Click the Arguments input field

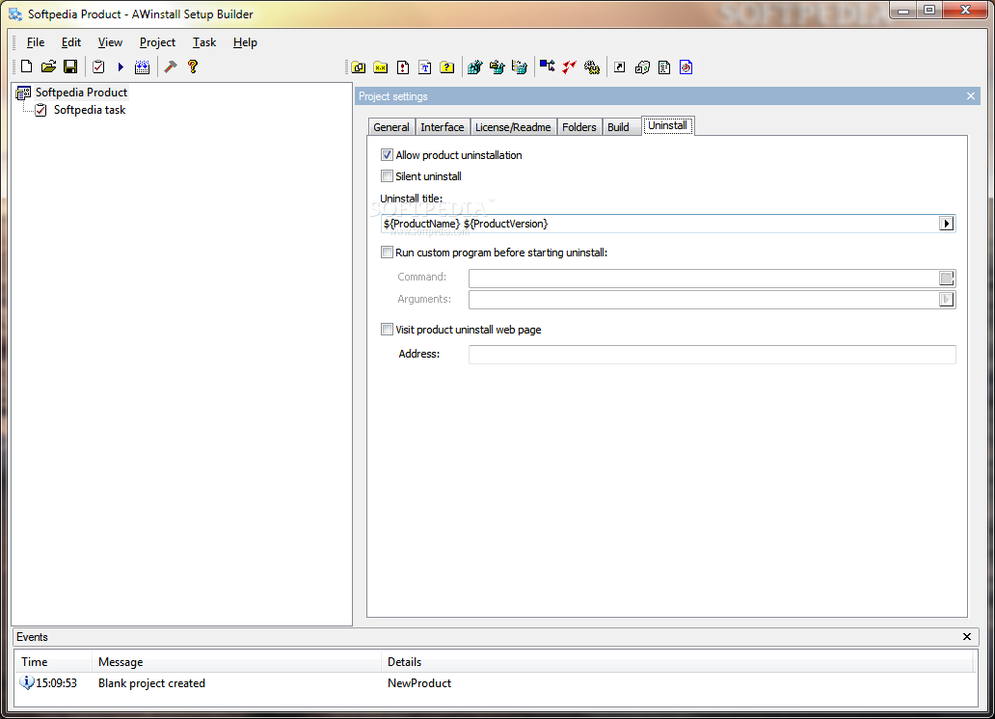(704, 300)
